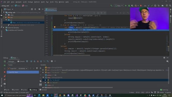The width and height of the screenshot is (172, 97).
Task: Click Step Into icon in debugger toolbar
Action: point(34,61)
